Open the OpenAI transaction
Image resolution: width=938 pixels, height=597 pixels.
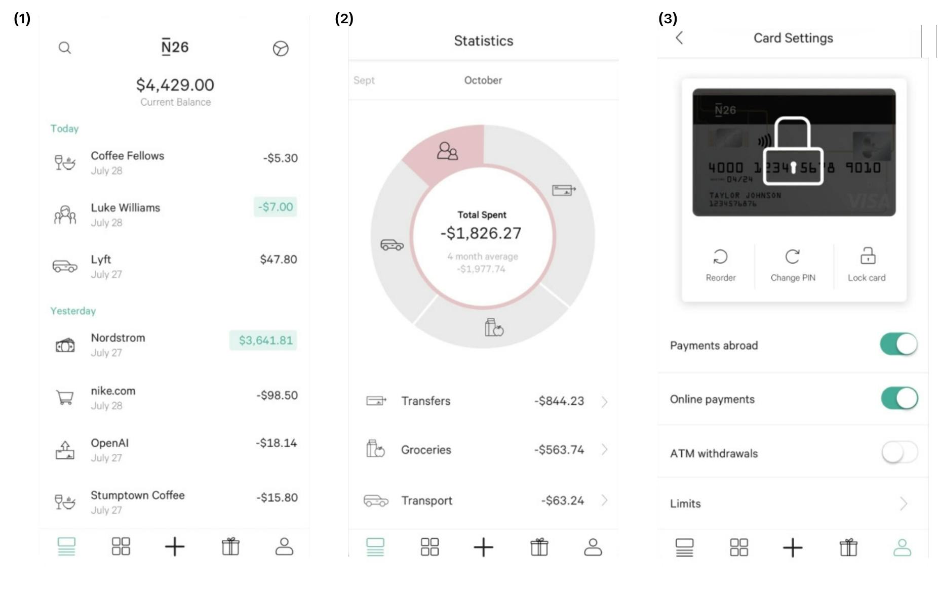point(175,450)
